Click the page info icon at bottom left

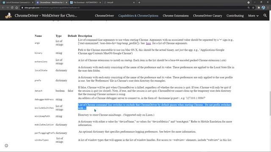tap(6, 146)
